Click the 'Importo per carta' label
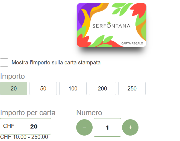 click(28, 113)
